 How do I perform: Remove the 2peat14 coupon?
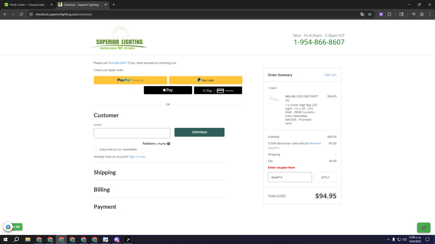tap(315, 143)
